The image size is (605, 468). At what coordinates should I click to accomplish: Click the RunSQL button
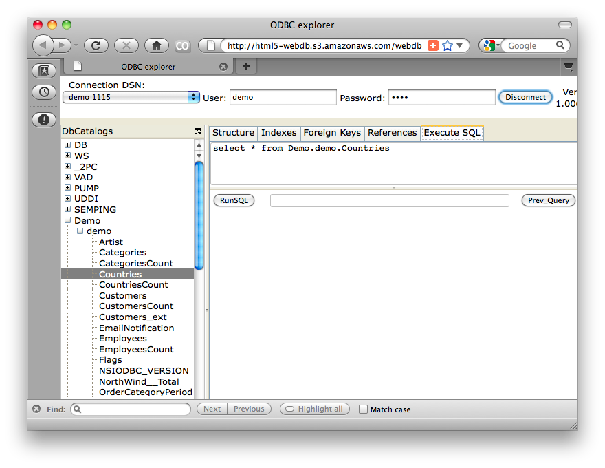pyautogui.click(x=234, y=200)
